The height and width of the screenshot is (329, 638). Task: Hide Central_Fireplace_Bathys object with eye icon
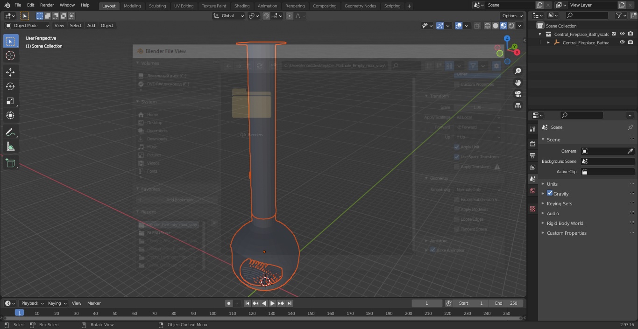point(622,42)
